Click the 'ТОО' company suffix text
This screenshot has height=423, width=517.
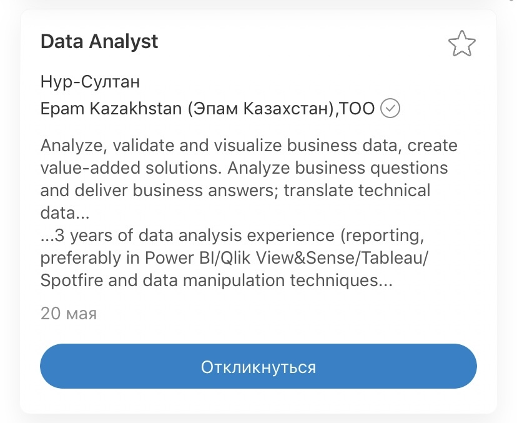point(357,109)
